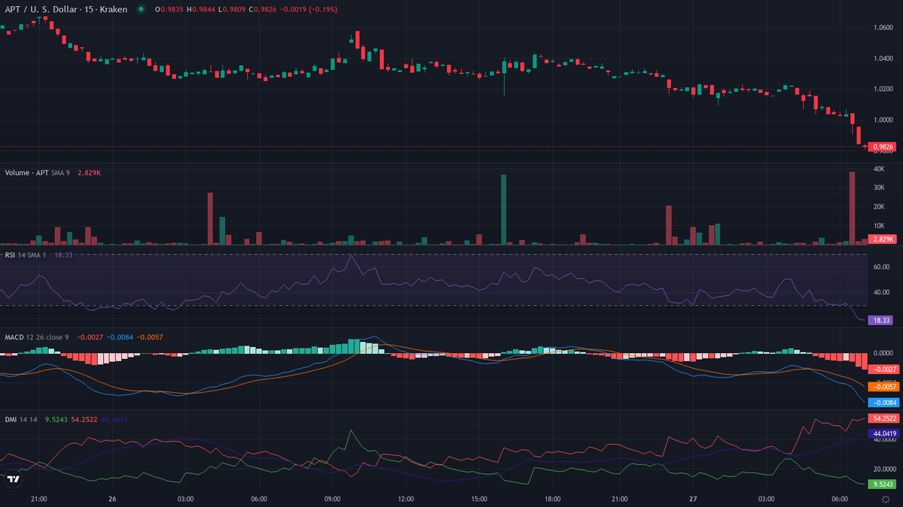Click the purple 18.33 tag on the RSI axis
This screenshot has width=903, height=507.
[x=880, y=320]
